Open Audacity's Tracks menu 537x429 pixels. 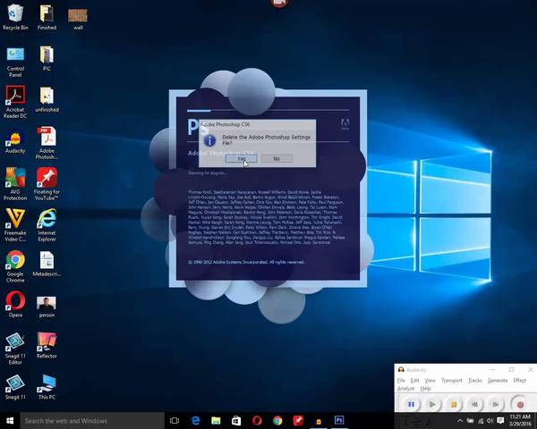[x=475, y=380]
